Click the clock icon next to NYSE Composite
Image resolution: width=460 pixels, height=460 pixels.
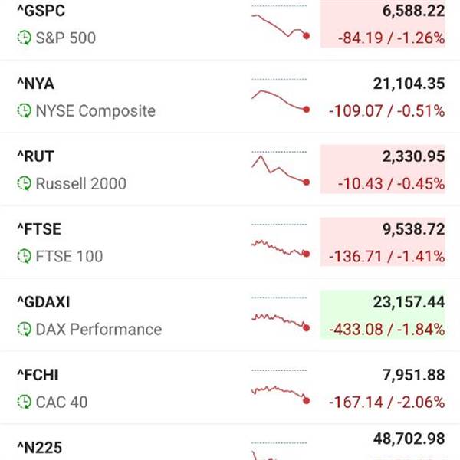coord(25,111)
